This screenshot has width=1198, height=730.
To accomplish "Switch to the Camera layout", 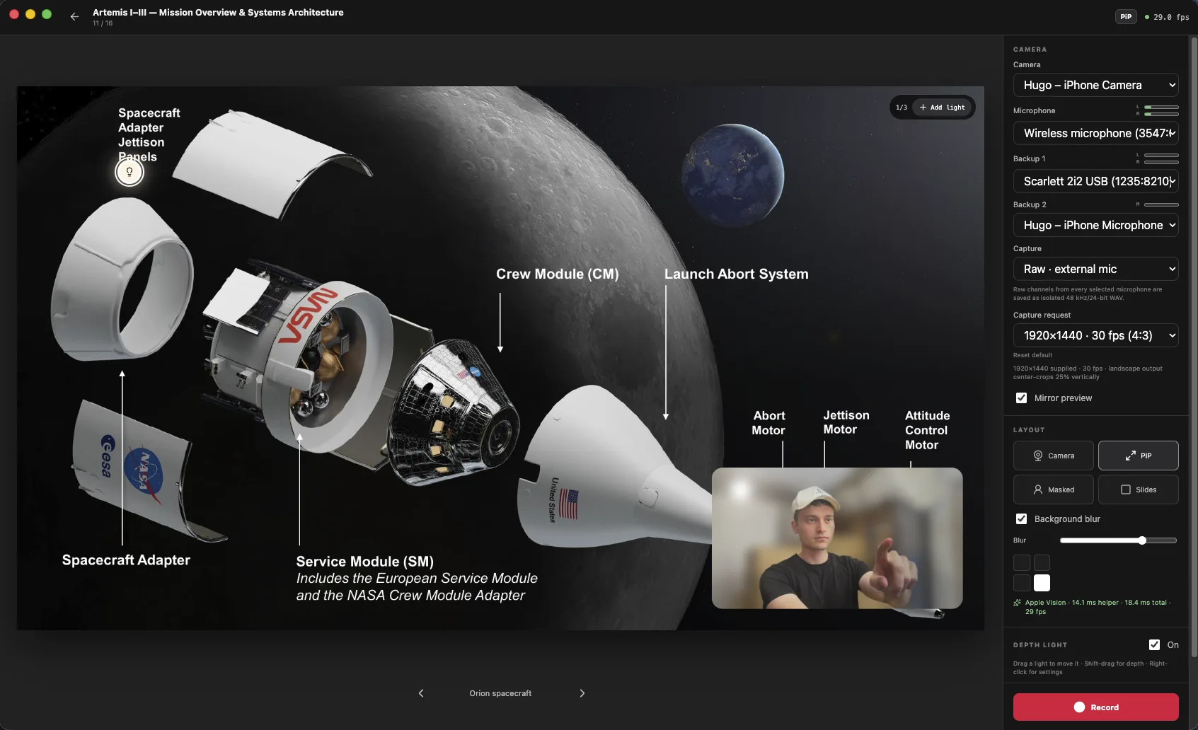I will pos(1054,456).
